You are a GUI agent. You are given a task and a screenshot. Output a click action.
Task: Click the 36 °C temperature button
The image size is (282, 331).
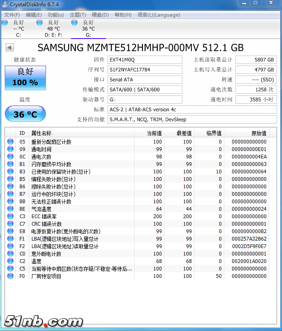point(25,114)
